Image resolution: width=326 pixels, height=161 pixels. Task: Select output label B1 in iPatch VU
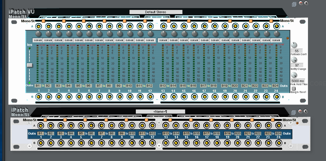[x=38, y=86]
